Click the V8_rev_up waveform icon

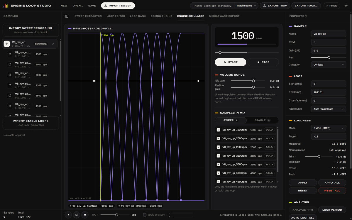tap(7, 44)
